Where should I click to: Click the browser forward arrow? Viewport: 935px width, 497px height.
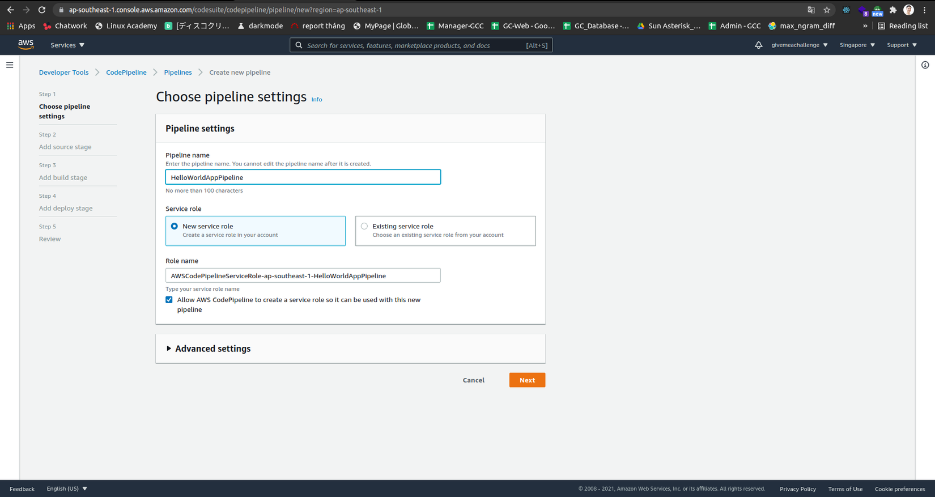pyautogui.click(x=26, y=10)
